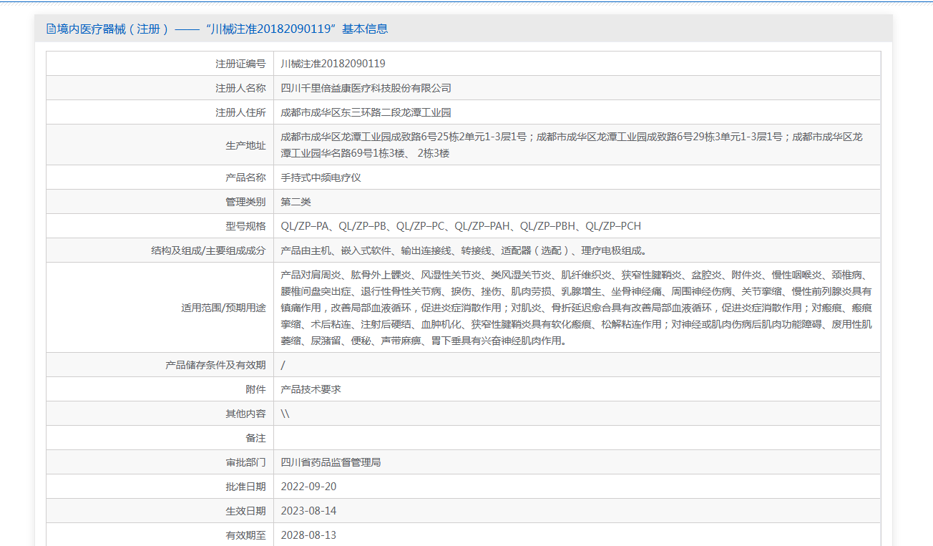Click the \\ value in the 其他内容 row
This screenshot has height=546, width=933.
pos(285,414)
